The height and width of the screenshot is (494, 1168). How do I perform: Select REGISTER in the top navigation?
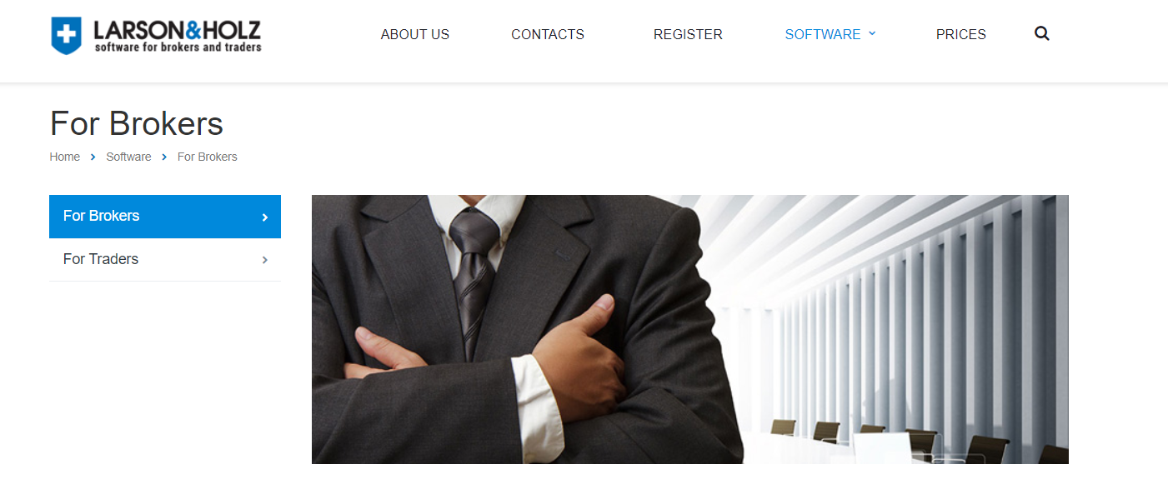point(688,34)
